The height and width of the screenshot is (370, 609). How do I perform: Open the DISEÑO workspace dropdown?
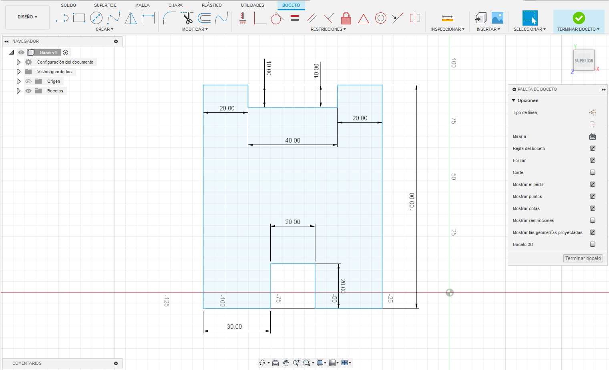(27, 17)
